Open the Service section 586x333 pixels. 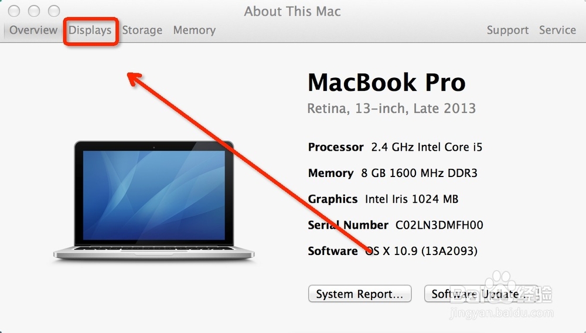(x=557, y=30)
